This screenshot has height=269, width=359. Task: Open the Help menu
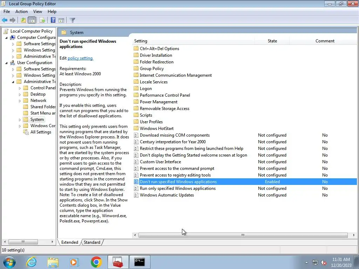click(52, 12)
